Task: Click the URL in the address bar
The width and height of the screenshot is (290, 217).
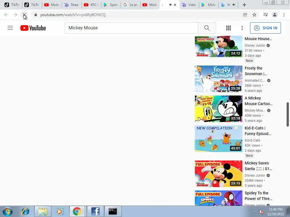Action: tap(73, 15)
